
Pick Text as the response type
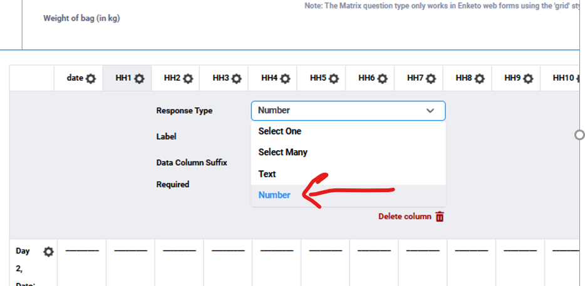(267, 174)
